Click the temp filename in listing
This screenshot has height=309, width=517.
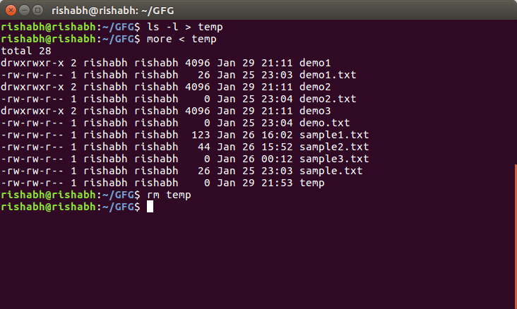point(311,183)
